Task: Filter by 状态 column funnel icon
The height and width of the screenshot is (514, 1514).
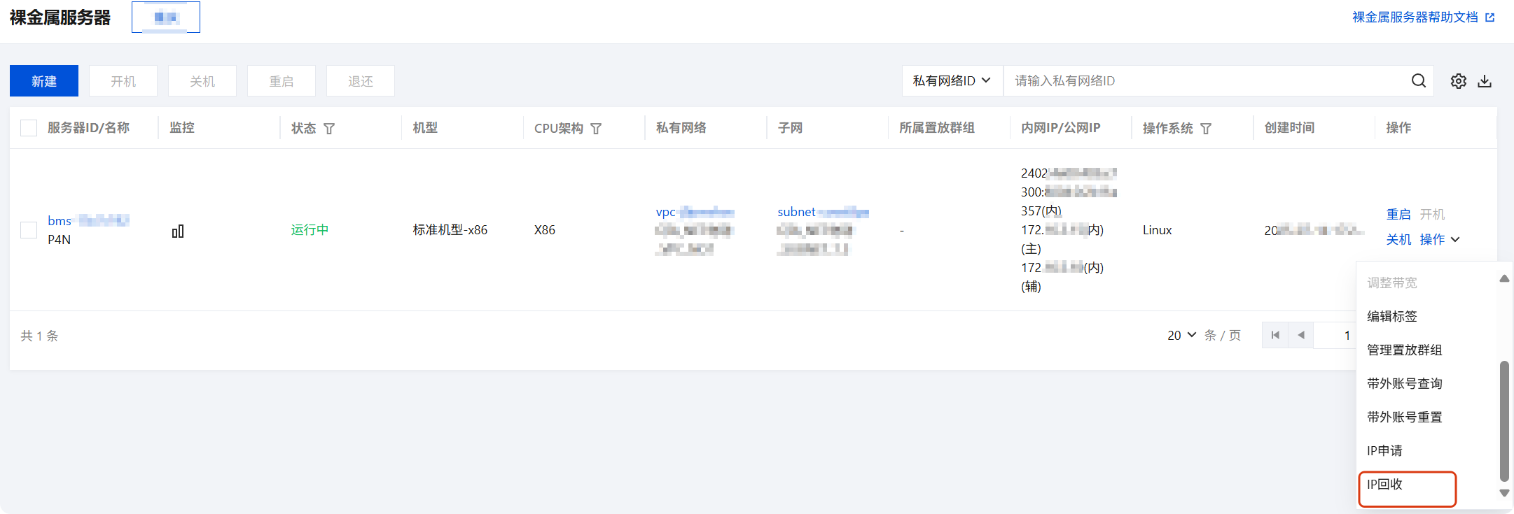Action: click(329, 129)
